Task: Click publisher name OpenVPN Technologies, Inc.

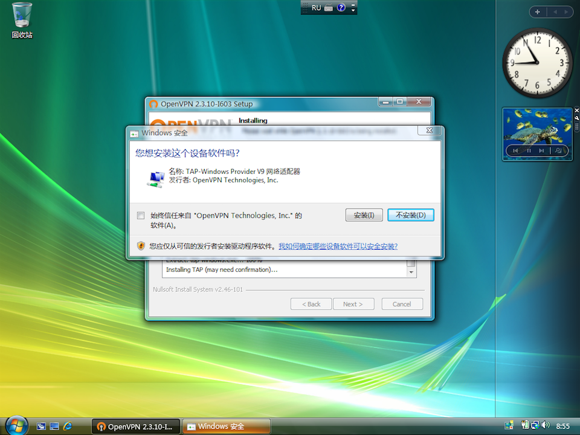Action: click(x=235, y=180)
